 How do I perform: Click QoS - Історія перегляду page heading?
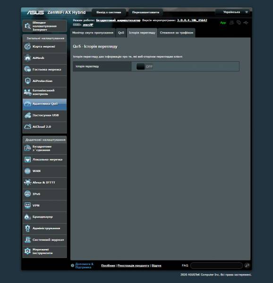click(x=95, y=47)
